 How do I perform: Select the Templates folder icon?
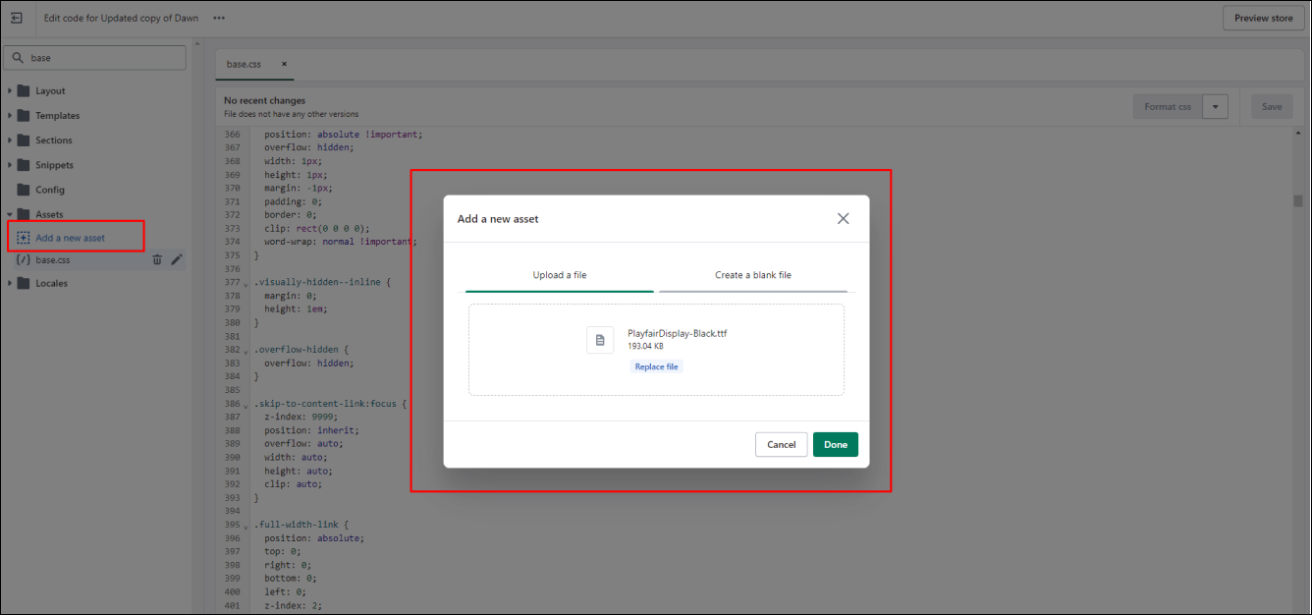click(24, 115)
